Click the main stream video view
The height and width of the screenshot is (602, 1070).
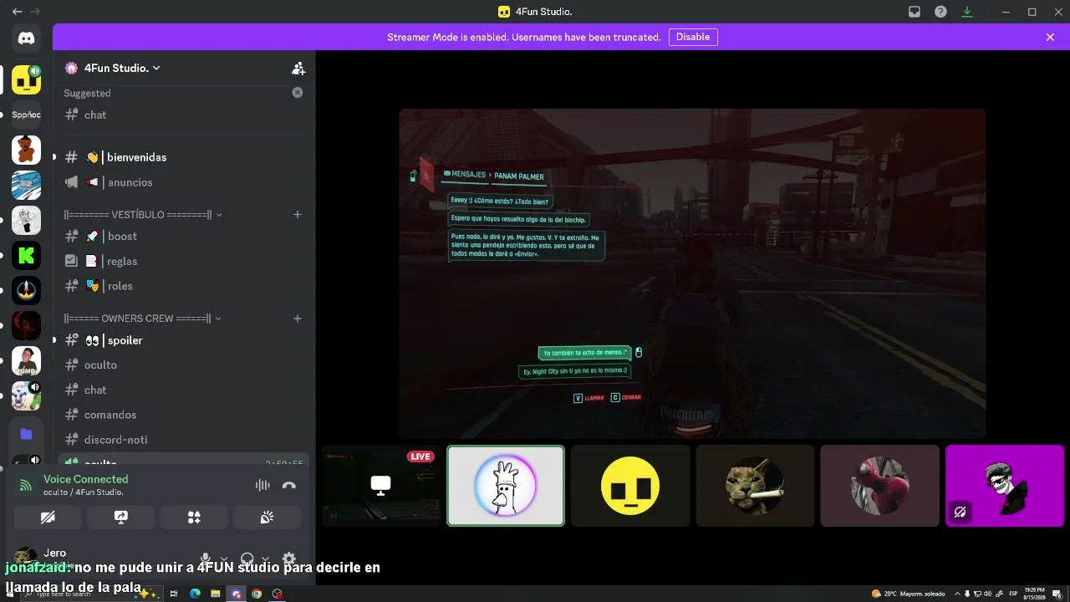pos(692,273)
